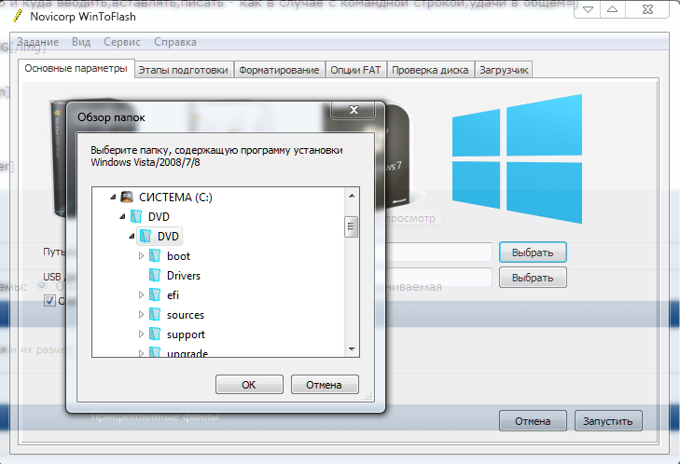Select the СИСТЕМА (C:) label
Viewport: 680px width, 464px height.
(175, 198)
